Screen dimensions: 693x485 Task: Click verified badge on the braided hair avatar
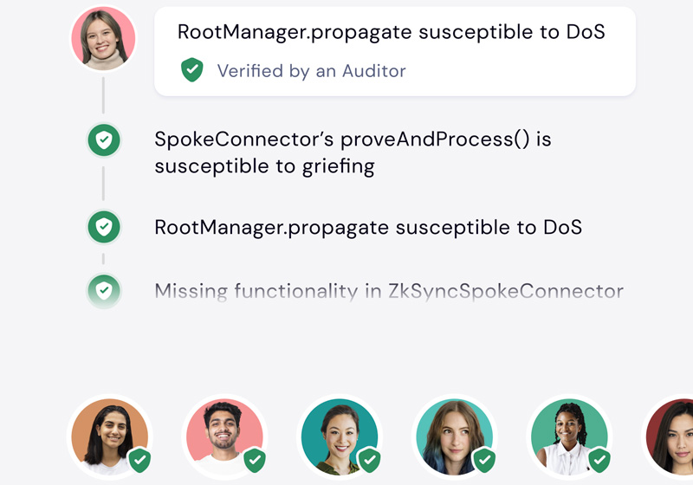click(x=599, y=460)
